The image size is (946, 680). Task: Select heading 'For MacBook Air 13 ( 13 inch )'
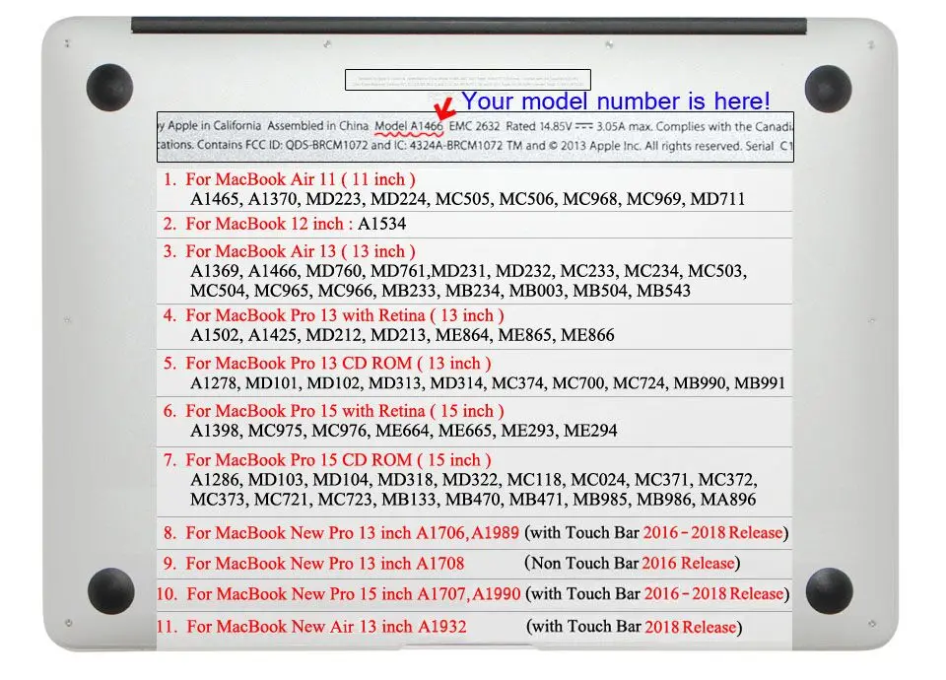pyautogui.click(x=301, y=251)
